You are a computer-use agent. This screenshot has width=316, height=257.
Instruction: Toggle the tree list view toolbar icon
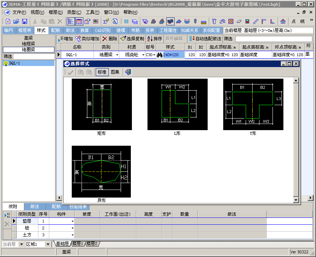click(71, 21)
